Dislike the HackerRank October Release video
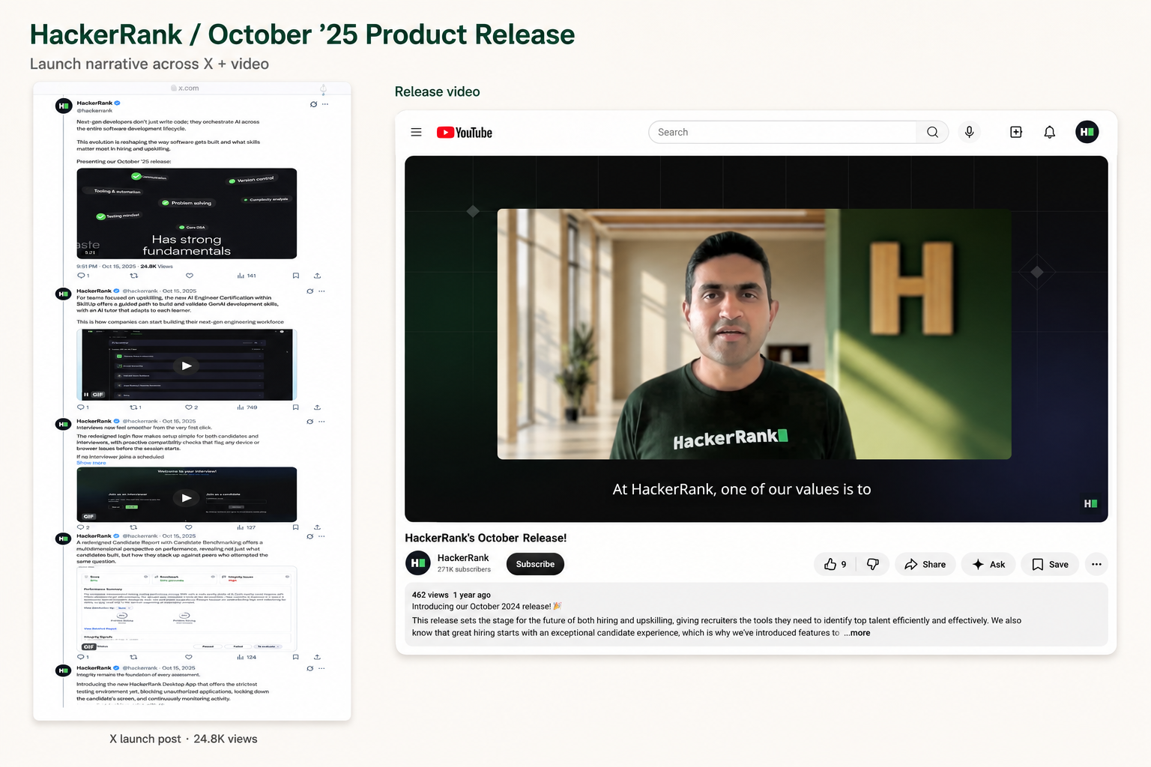The height and width of the screenshot is (767, 1151). [x=872, y=564]
